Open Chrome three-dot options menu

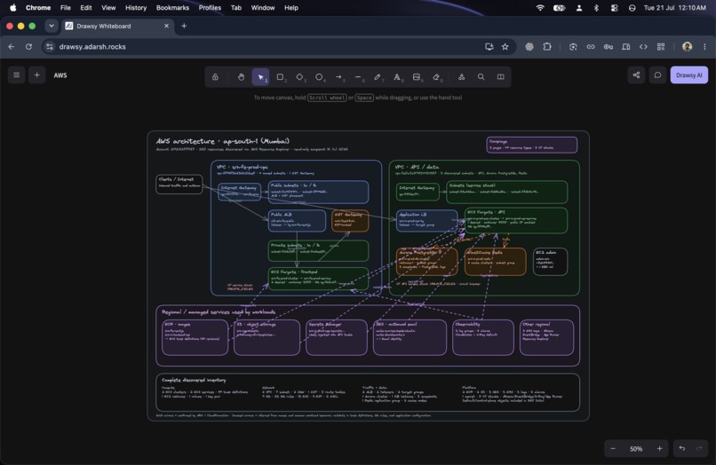704,46
